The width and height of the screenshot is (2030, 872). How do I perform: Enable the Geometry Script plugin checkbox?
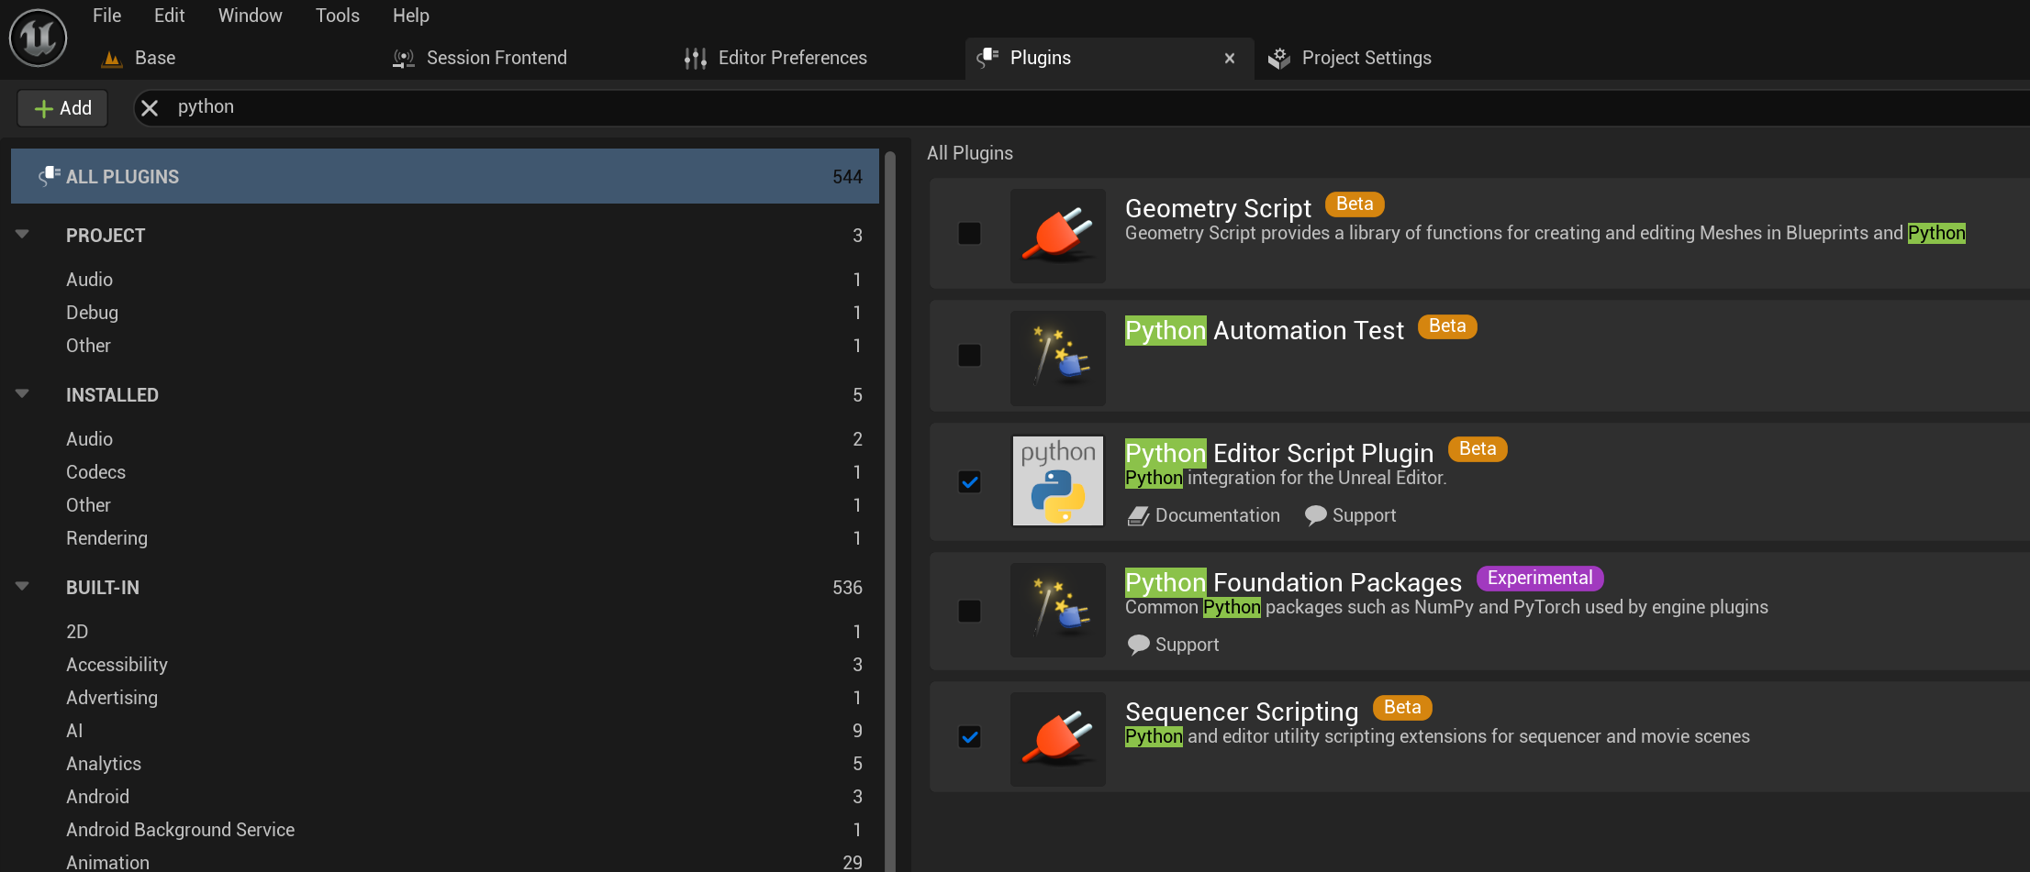click(969, 233)
